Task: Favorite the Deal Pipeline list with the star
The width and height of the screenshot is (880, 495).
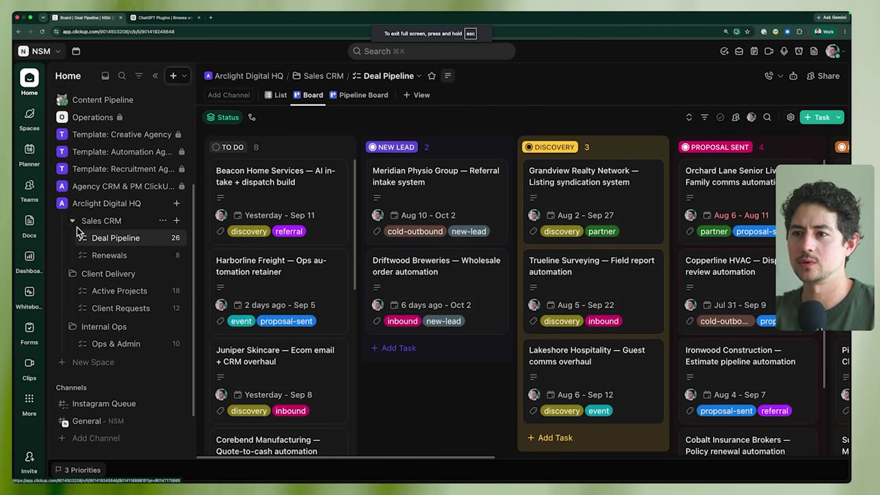Action: click(432, 76)
